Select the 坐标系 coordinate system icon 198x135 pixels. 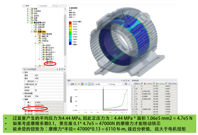32,16
